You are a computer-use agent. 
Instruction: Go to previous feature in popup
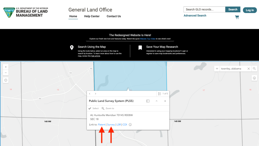90,94
